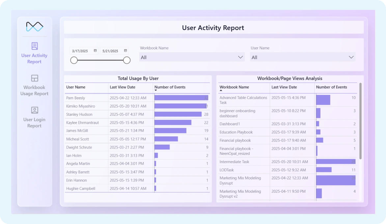Click the infinity logo in the sidebar
The height and width of the screenshot is (224, 386).
coord(35,27)
